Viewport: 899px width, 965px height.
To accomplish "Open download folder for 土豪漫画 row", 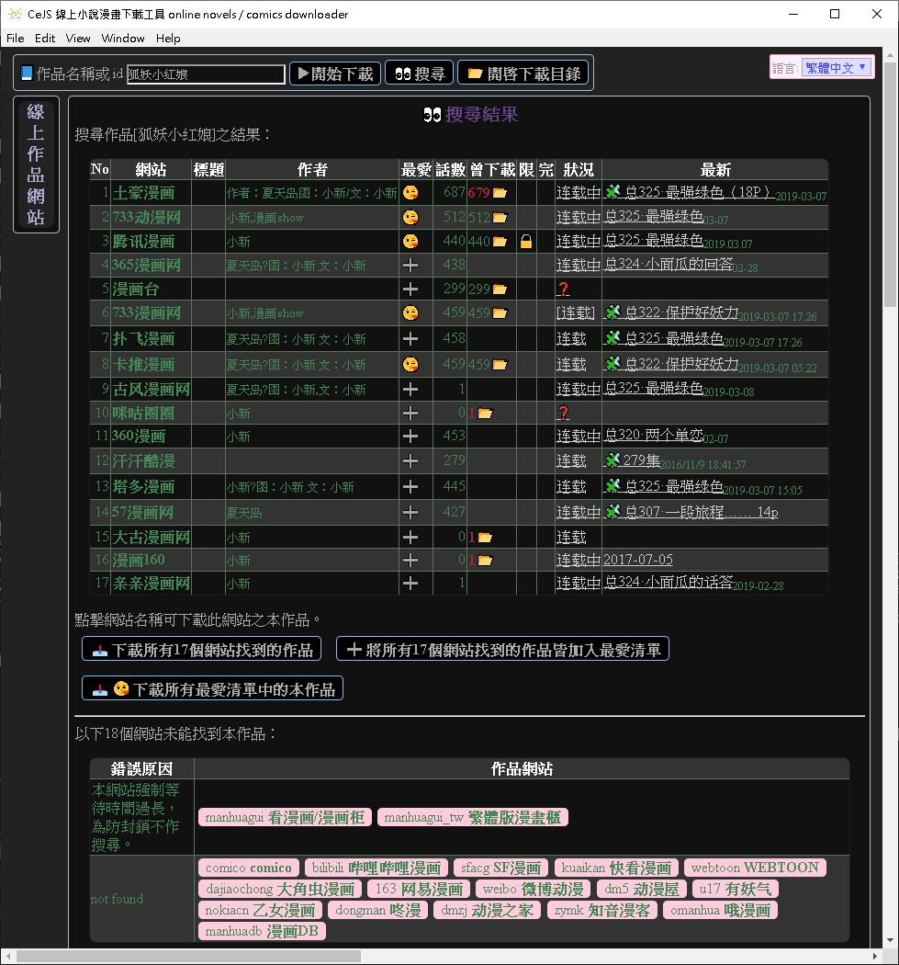I will click(x=500, y=193).
